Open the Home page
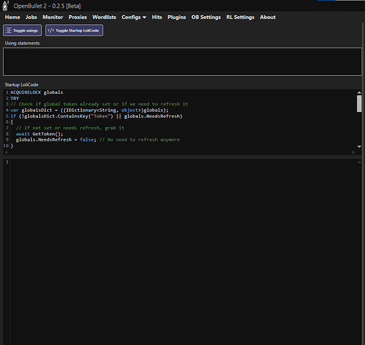Viewport: 365px width, 345px height. (12, 17)
